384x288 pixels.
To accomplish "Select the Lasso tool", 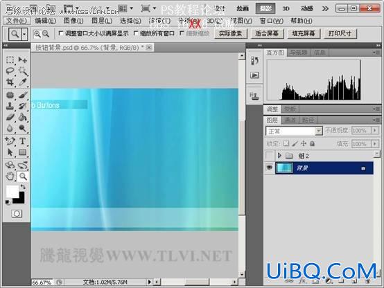I will [x=10, y=71].
